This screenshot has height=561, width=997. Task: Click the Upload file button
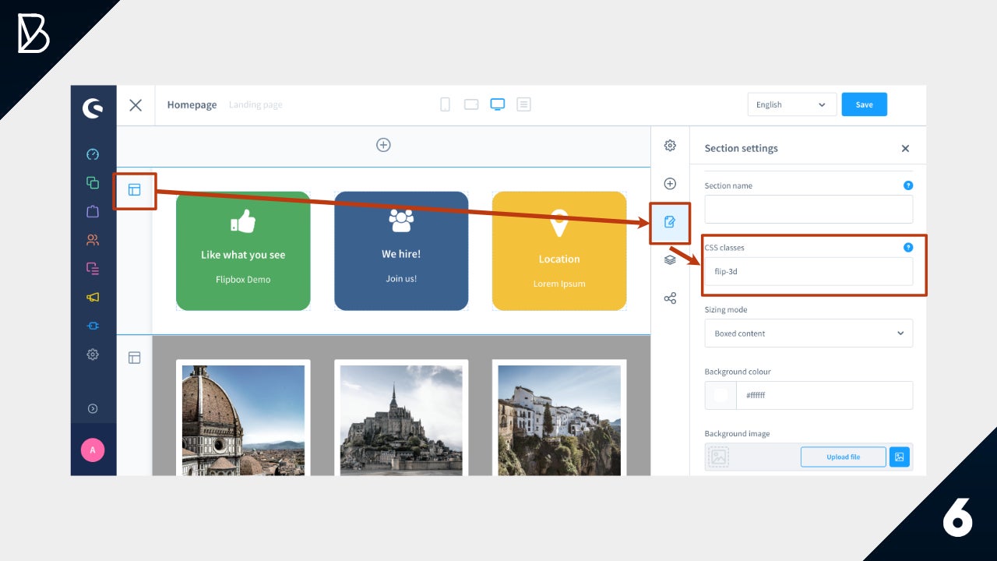coord(843,457)
